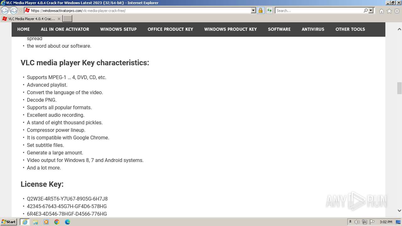
Task: Click the 'License Key:' heading
Action: (x=42, y=184)
